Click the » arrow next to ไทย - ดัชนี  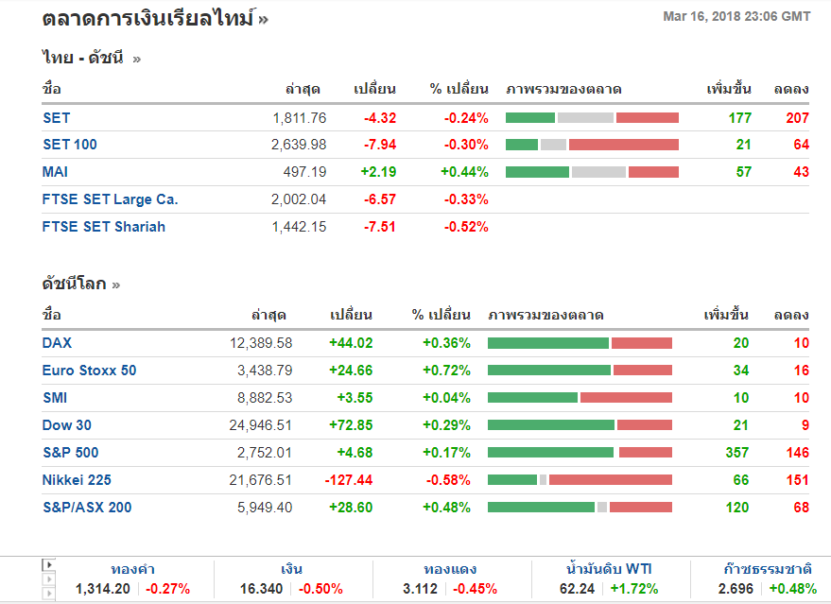tap(137, 60)
